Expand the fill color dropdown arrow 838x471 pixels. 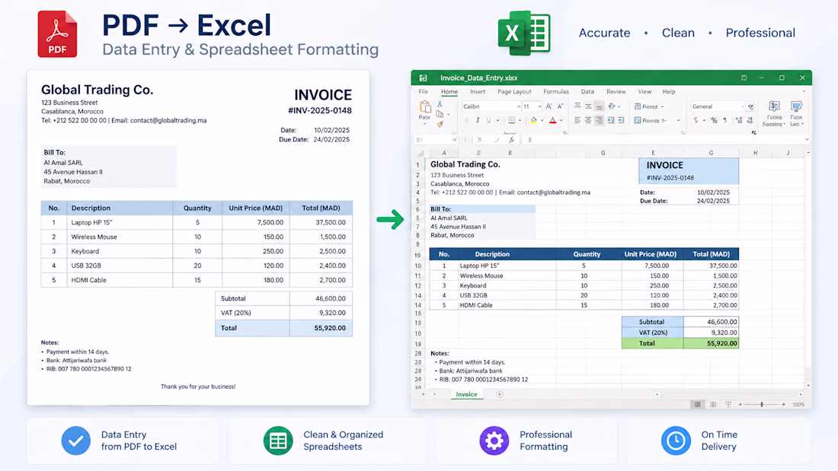pyautogui.click(x=542, y=120)
